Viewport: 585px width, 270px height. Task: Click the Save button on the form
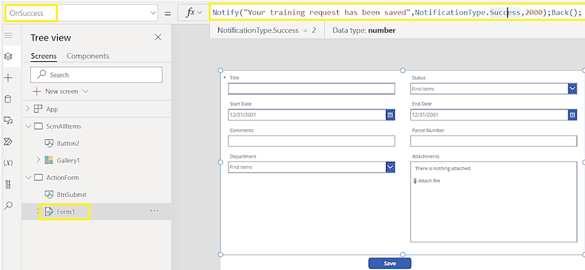tap(390, 263)
